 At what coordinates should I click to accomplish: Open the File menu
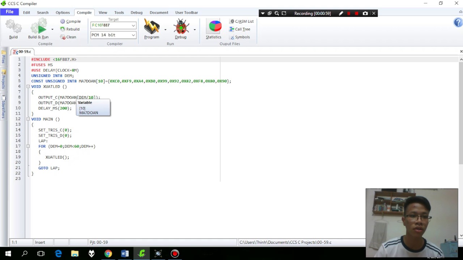9,12
